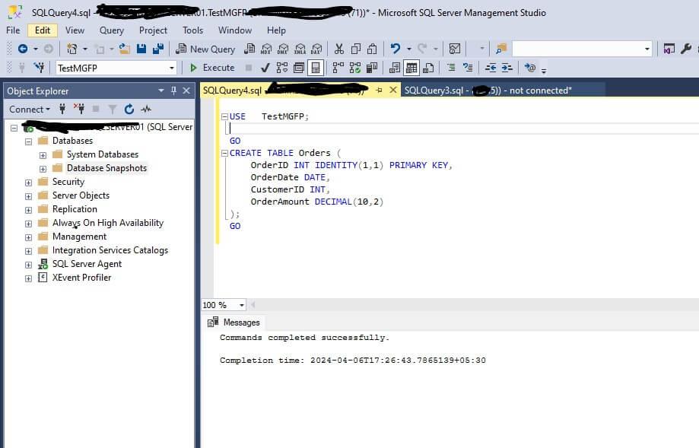Refresh the Object Explorer tree
This screenshot has height=448, width=699.
pyautogui.click(x=129, y=110)
